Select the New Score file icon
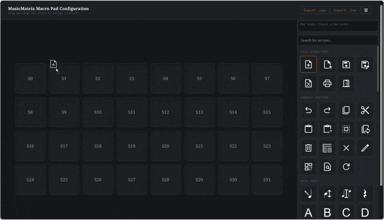Screen dimensions: 384x220 (x=308, y=64)
